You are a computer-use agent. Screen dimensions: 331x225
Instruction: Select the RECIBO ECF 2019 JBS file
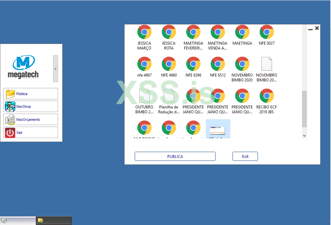coord(267,96)
